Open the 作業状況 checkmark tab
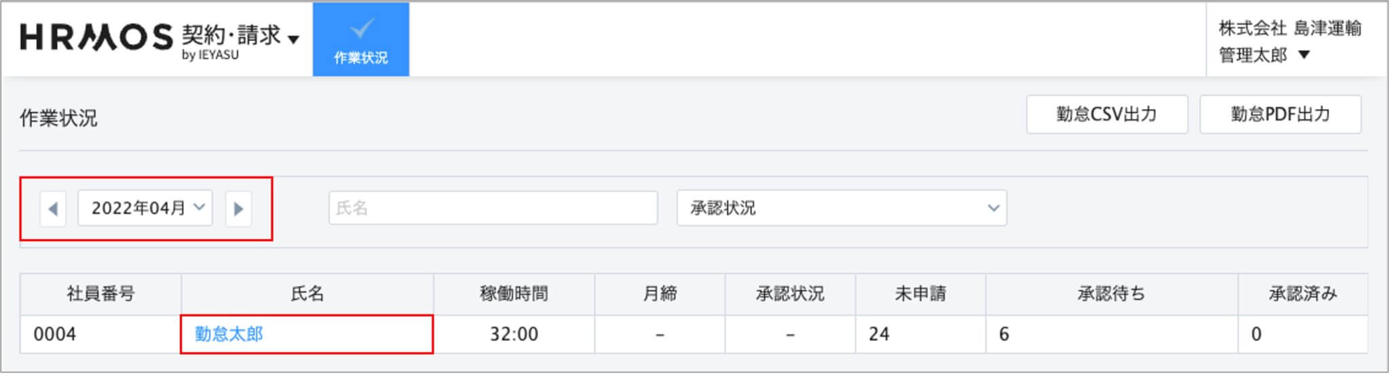 361,39
